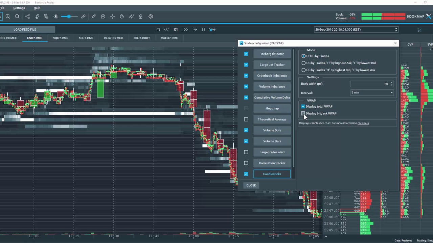This screenshot has width=433, height=243.
Task: Open the Candlesticks study settings
Action: coord(272,174)
